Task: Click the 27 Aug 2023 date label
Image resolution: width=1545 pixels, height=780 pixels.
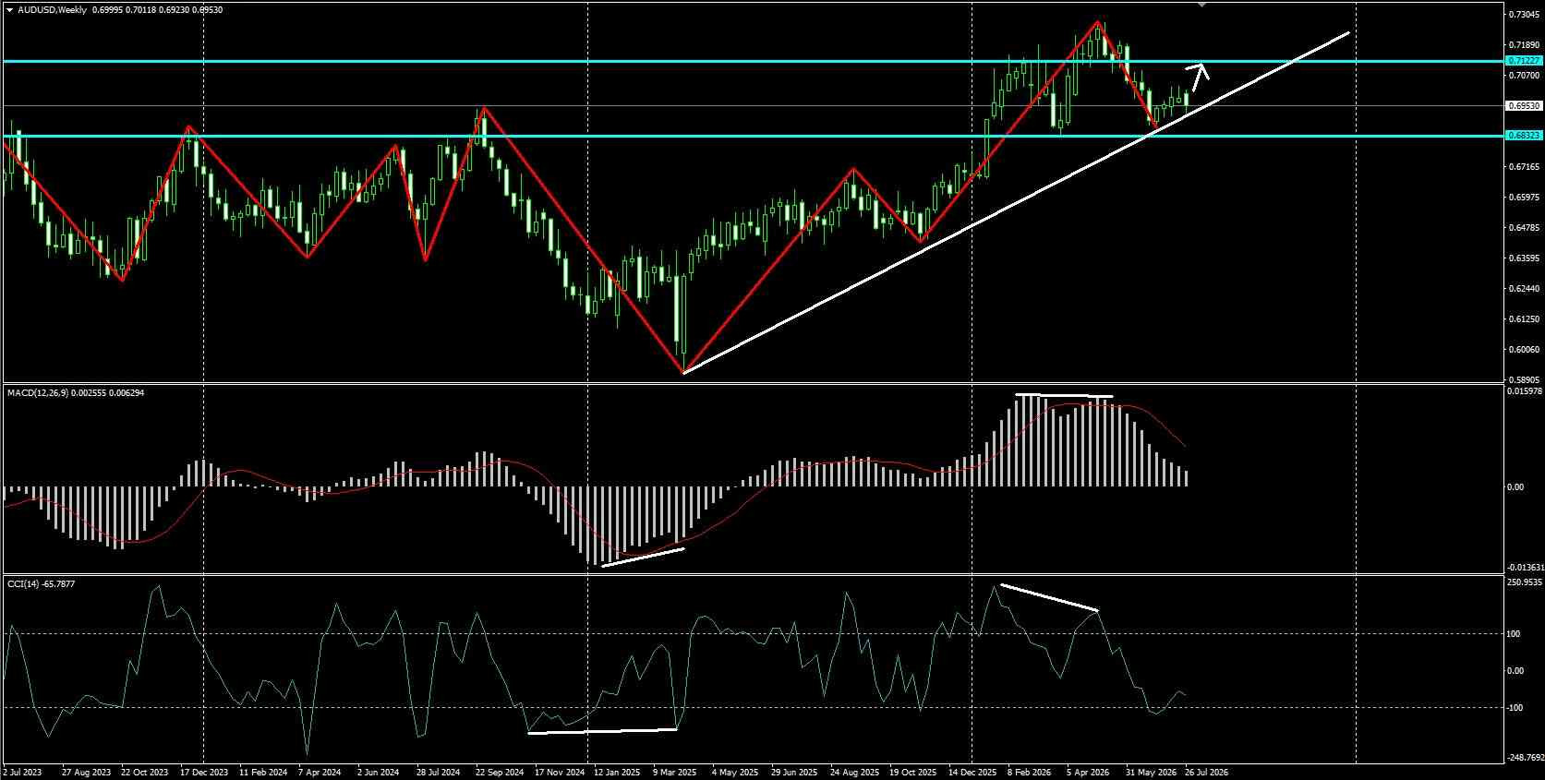Action: (x=86, y=772)
